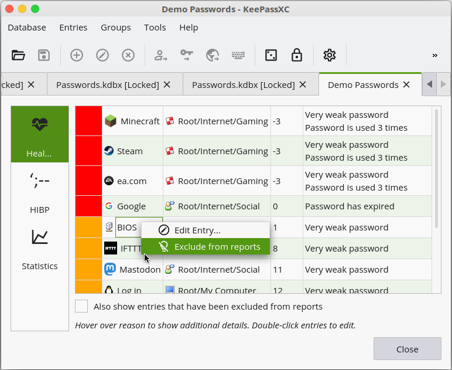Close the Demo Passwords tab
The image size is (452, 370).
[x=406, y=84]
